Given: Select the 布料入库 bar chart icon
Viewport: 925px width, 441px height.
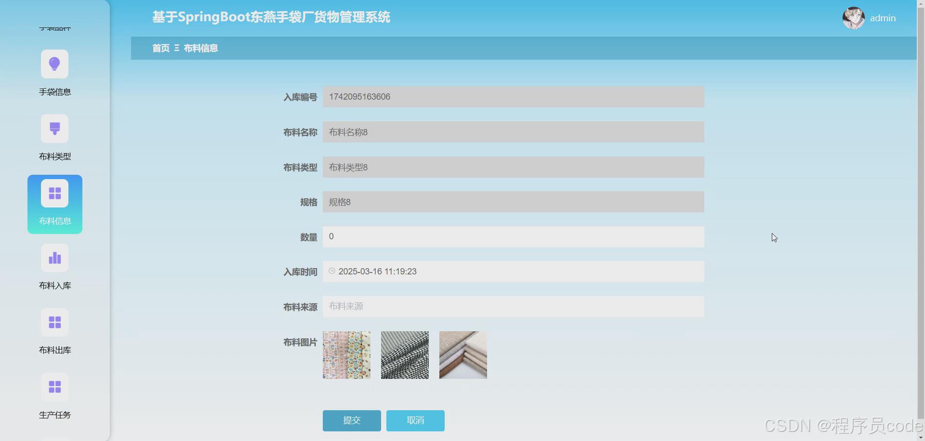Looking at the screenshot, I should 54,258.
